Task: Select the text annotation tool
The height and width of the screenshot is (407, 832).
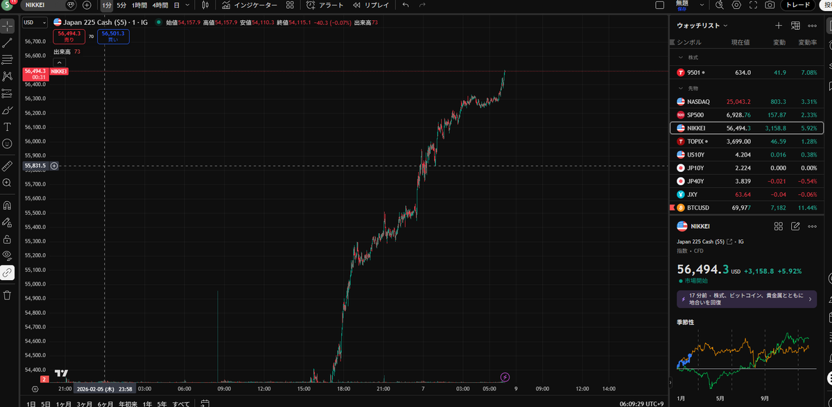Action: [7, 127]
